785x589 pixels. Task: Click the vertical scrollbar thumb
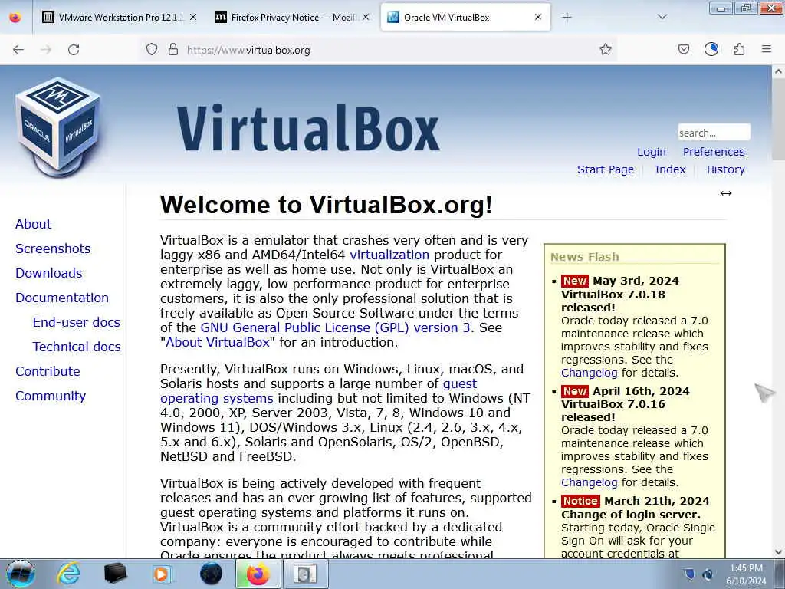click(x=778, y=119)
